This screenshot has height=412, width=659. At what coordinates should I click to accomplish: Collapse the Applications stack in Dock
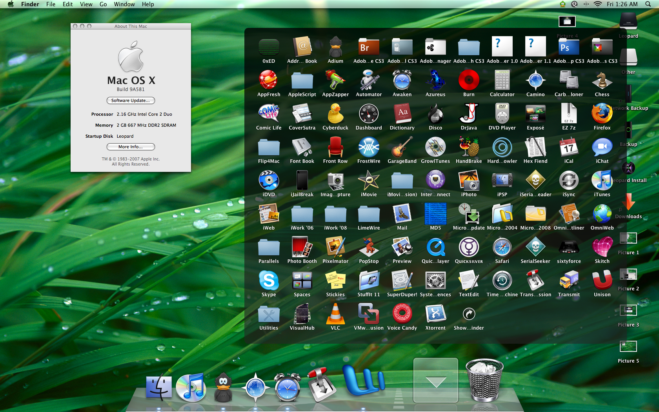click(435, 381)
